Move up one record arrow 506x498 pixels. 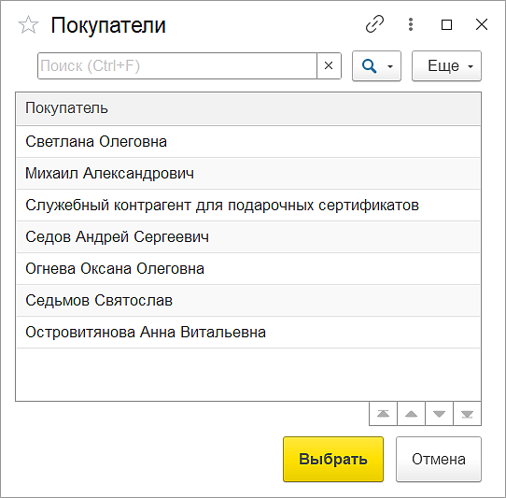tap(411, 414)
